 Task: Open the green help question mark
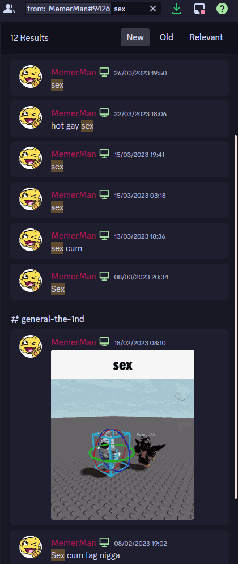(x=222, y=9)
